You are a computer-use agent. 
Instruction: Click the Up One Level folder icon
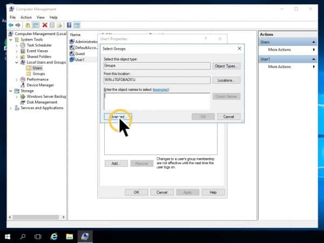(x=26, y=25)
